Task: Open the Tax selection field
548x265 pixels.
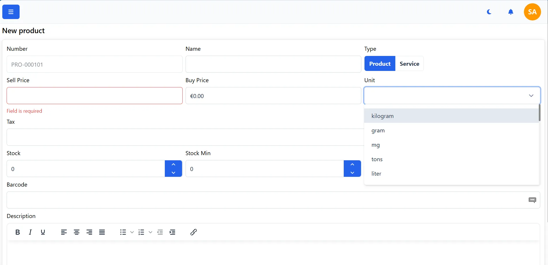Action: [x=185, y=137]
